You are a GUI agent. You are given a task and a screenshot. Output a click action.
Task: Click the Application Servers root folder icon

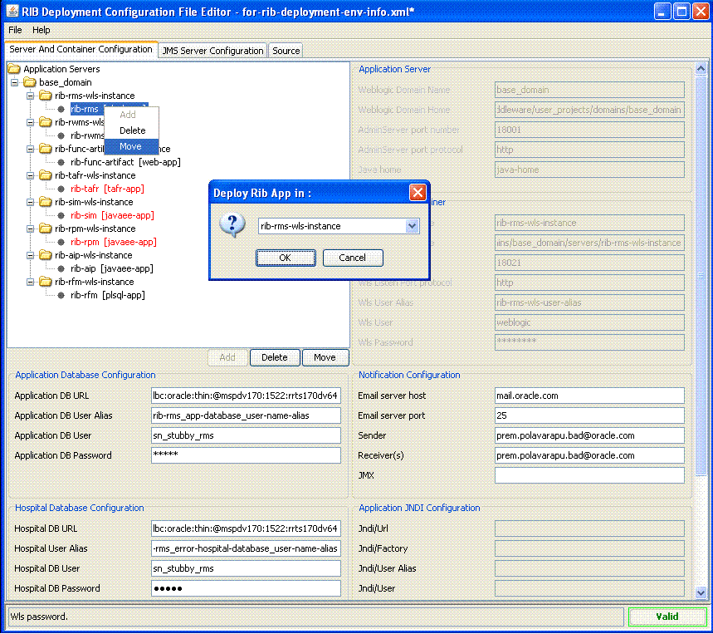click(x=14, y=69)
